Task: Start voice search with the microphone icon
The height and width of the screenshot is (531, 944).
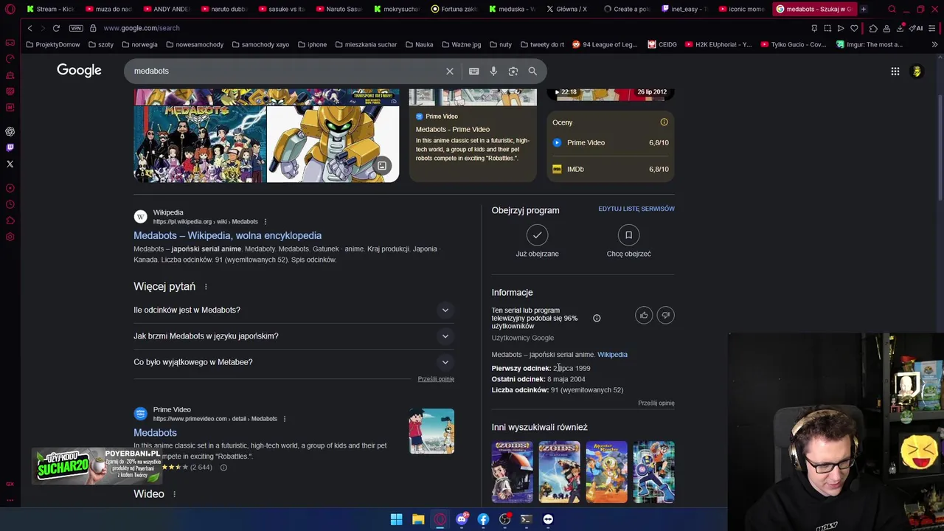Action: pos(493,71)
